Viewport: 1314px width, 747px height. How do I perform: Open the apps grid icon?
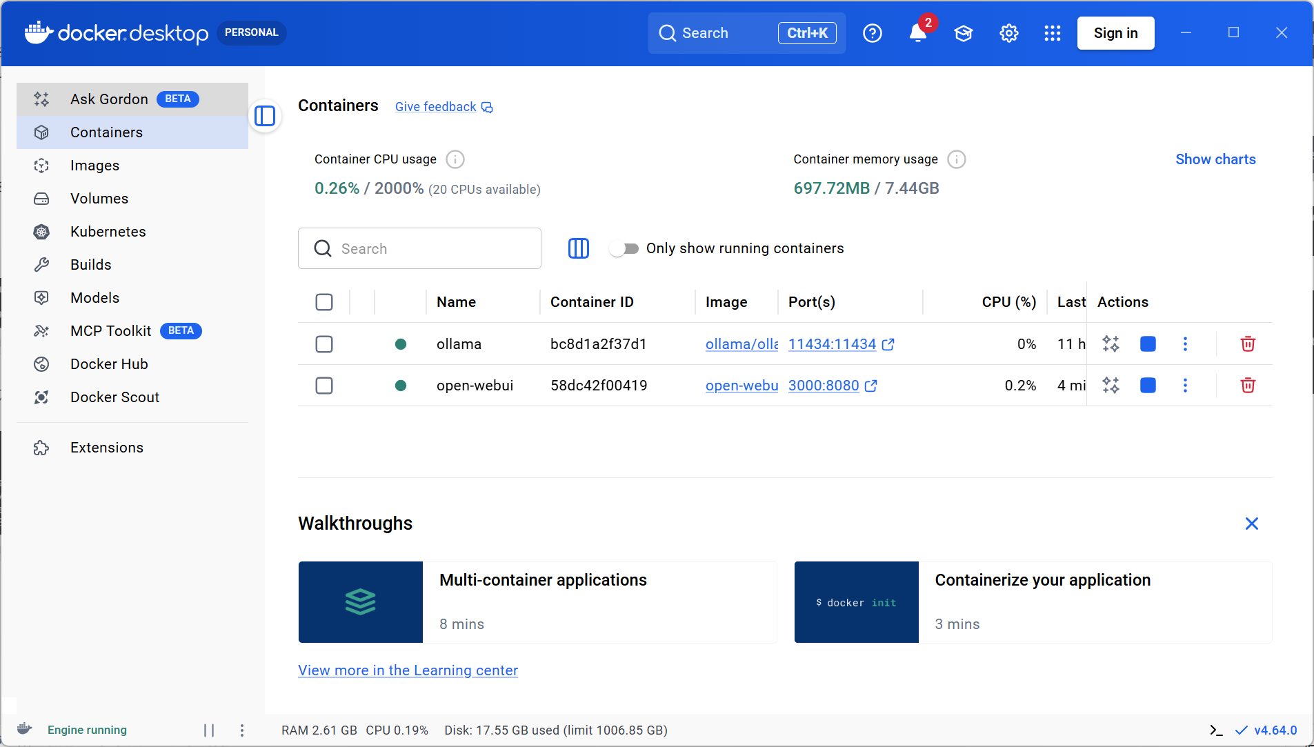pos(1052,33)
